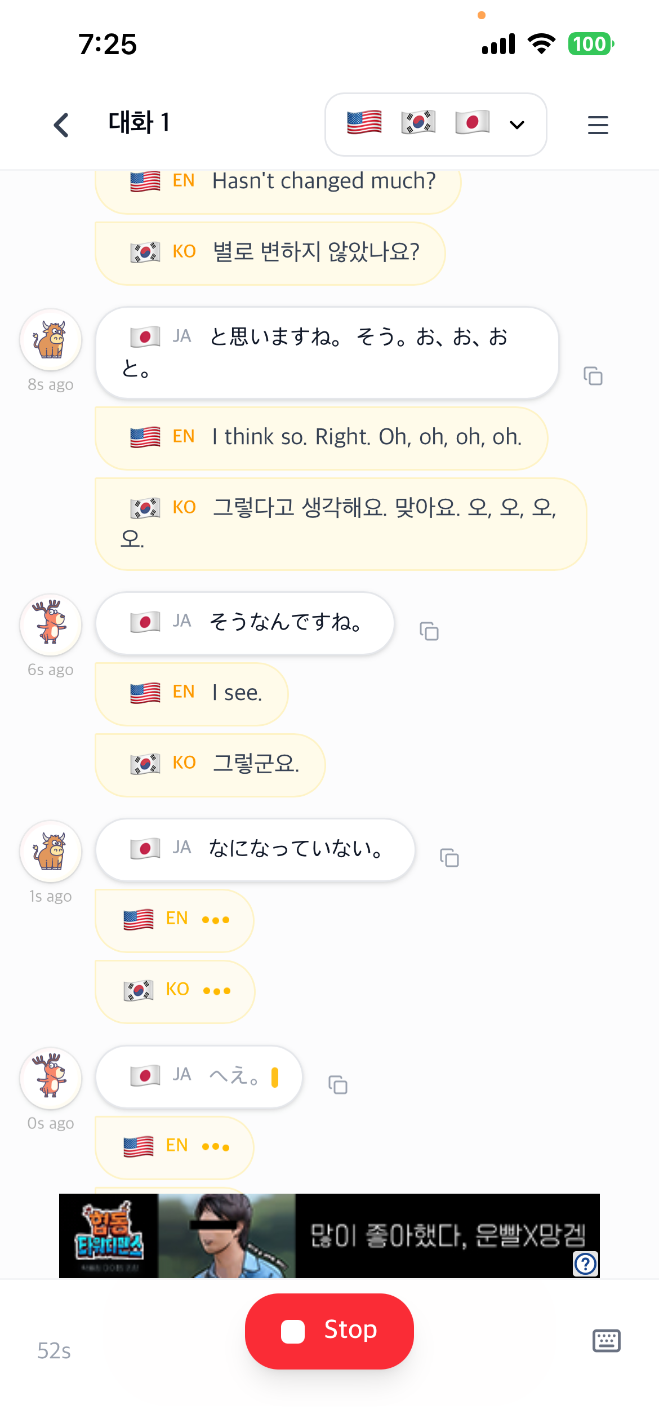Copy the と思いますね message
The width and height of the screenshot is (659, 1427).
(593, 375)
